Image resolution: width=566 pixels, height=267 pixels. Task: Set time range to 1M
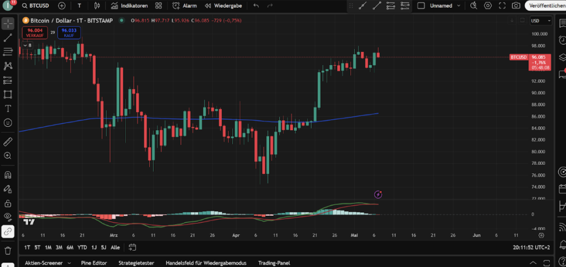click(48, 248)
